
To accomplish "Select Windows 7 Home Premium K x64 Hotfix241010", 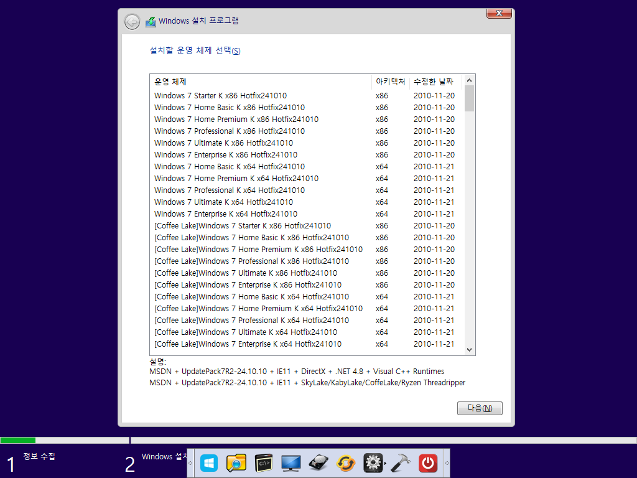I will [307, 178].
